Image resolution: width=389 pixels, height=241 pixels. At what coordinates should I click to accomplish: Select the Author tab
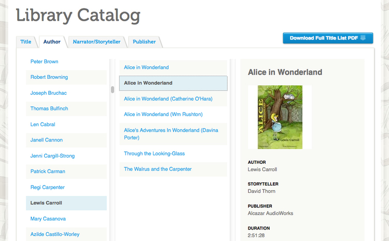click(x=52, y=41)
